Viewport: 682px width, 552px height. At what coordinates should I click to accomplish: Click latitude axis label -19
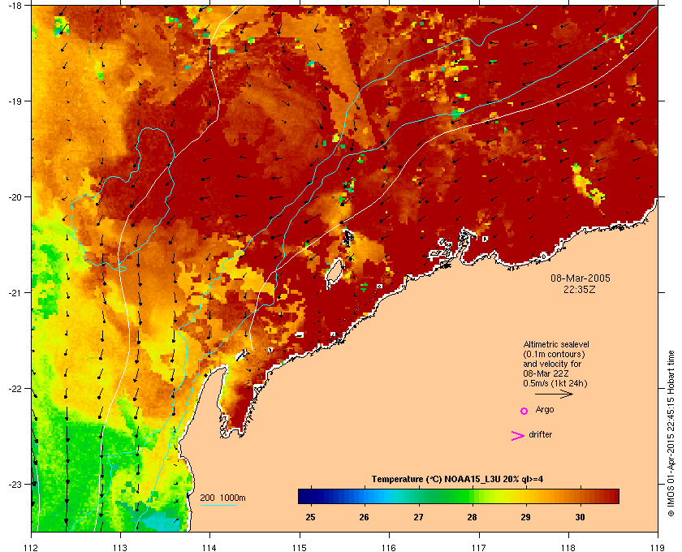[15, 101]
